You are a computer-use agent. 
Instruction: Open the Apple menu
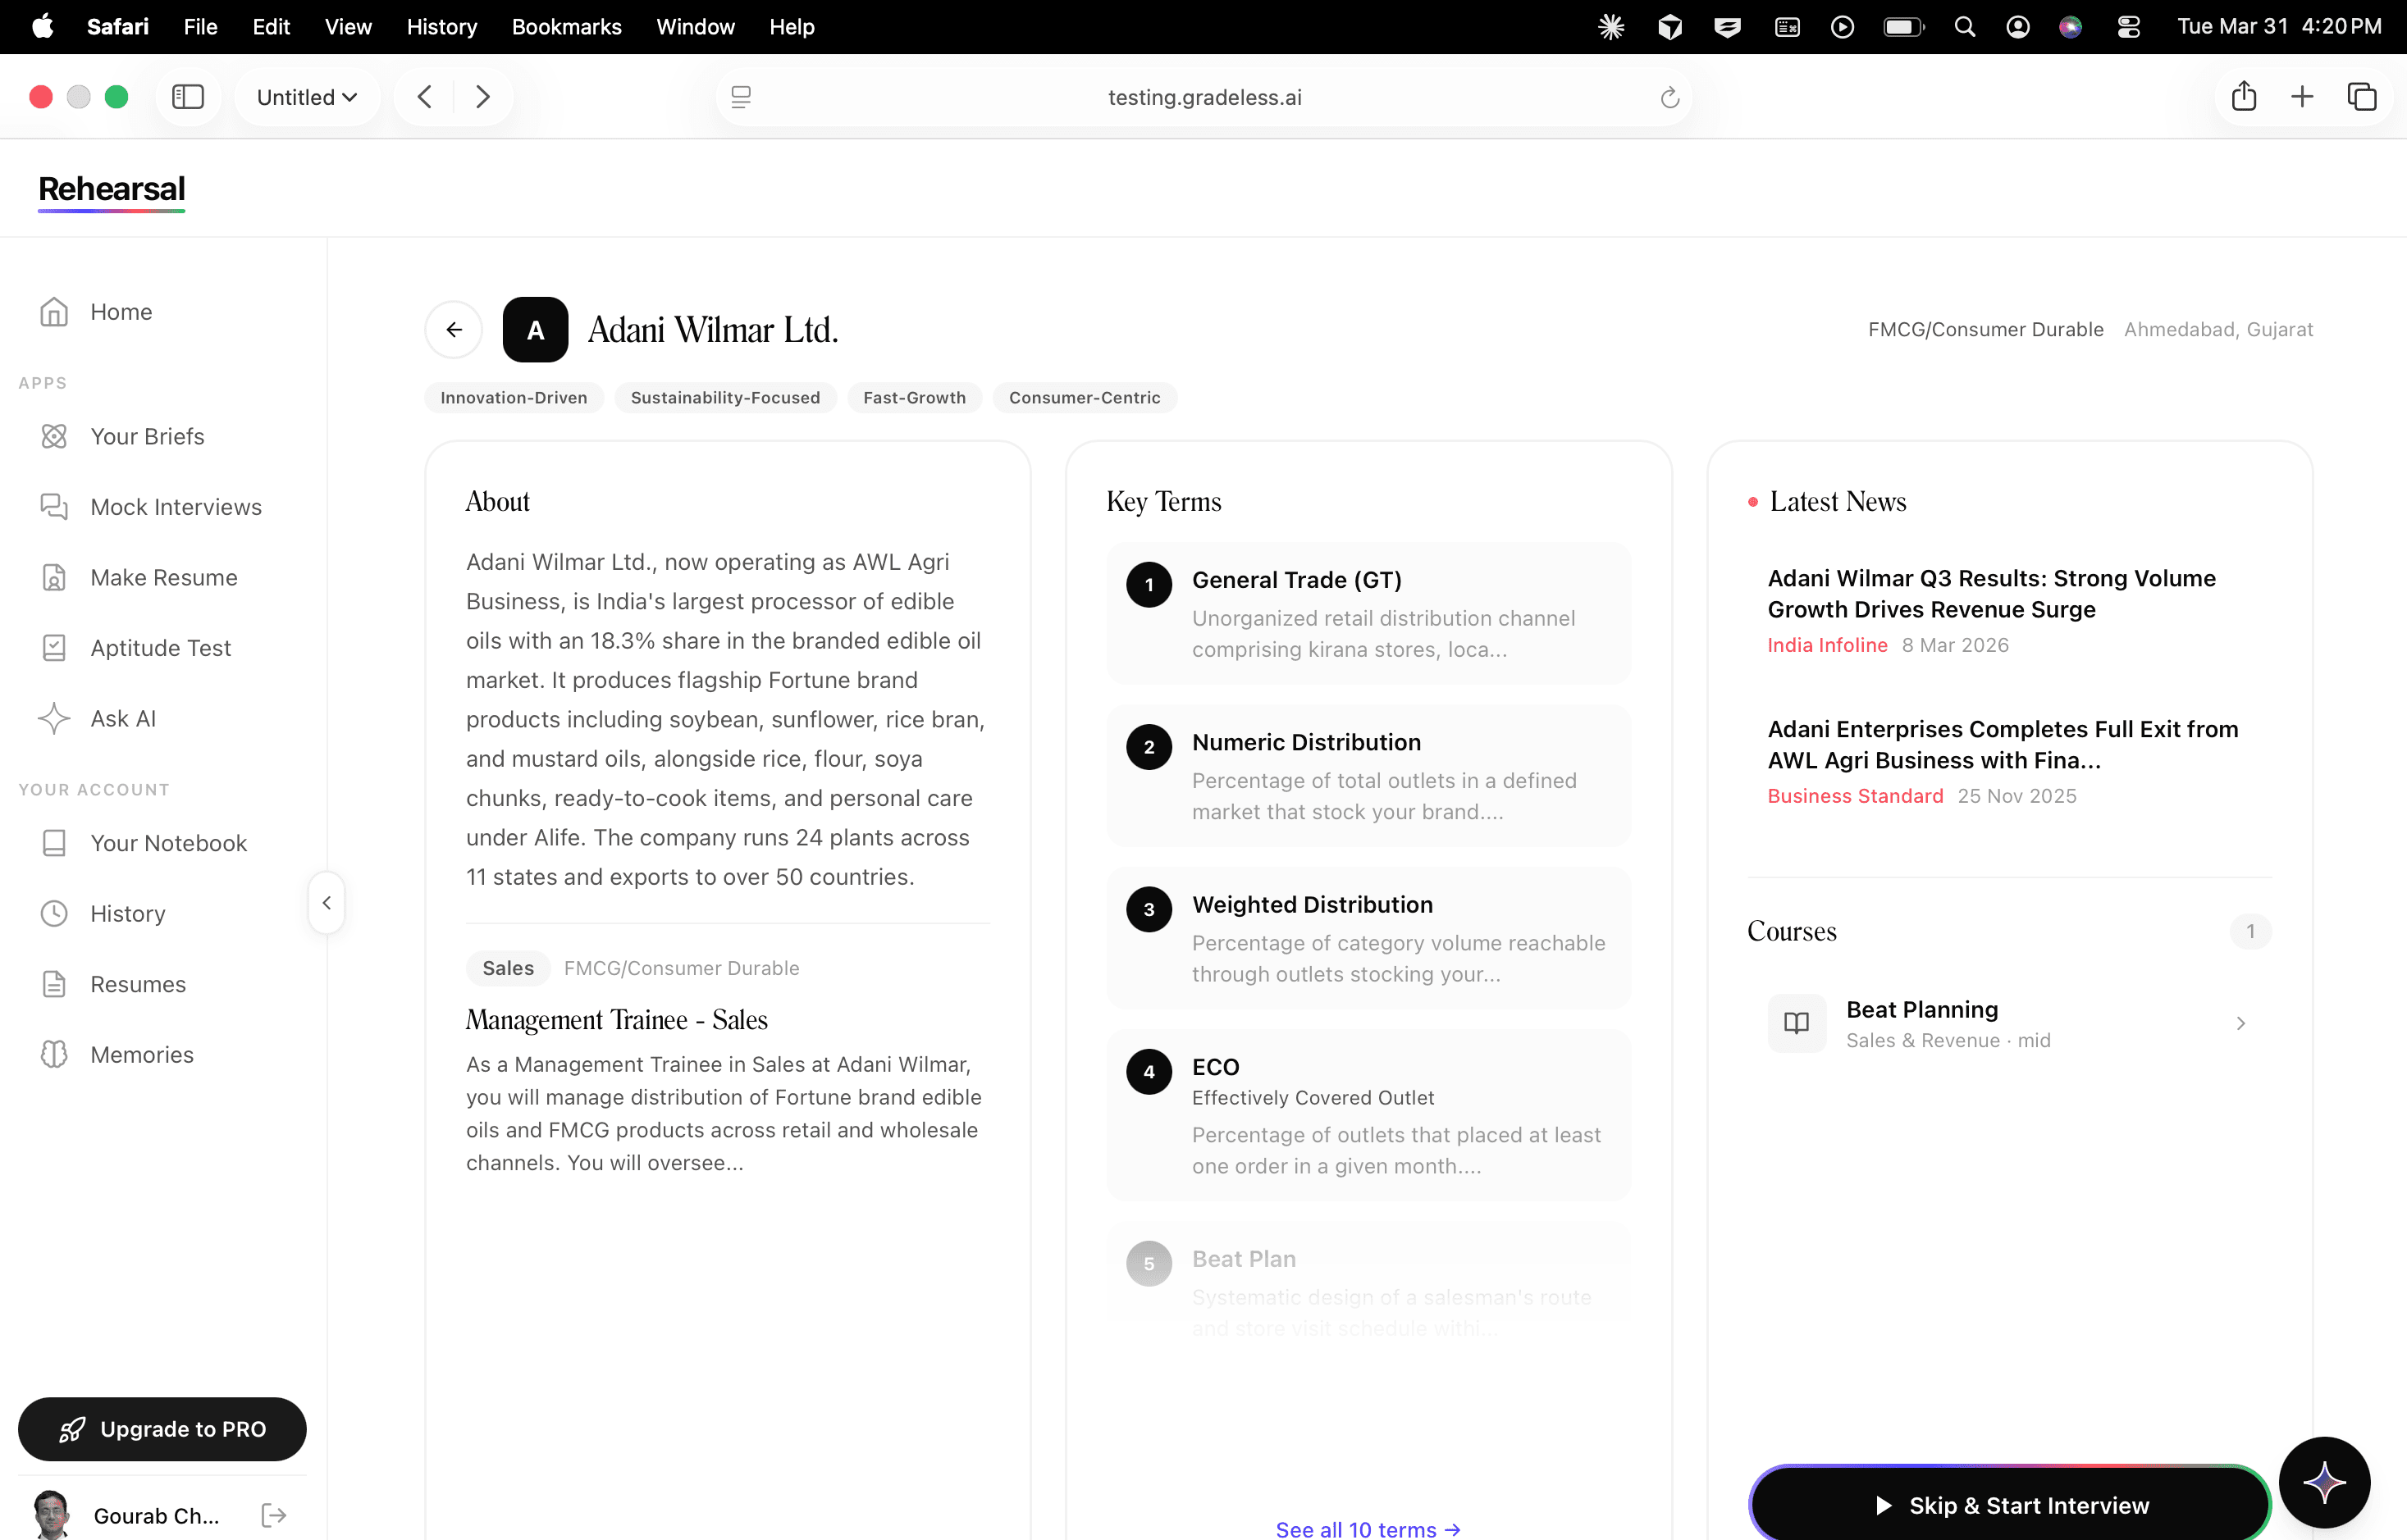[42, 27]
